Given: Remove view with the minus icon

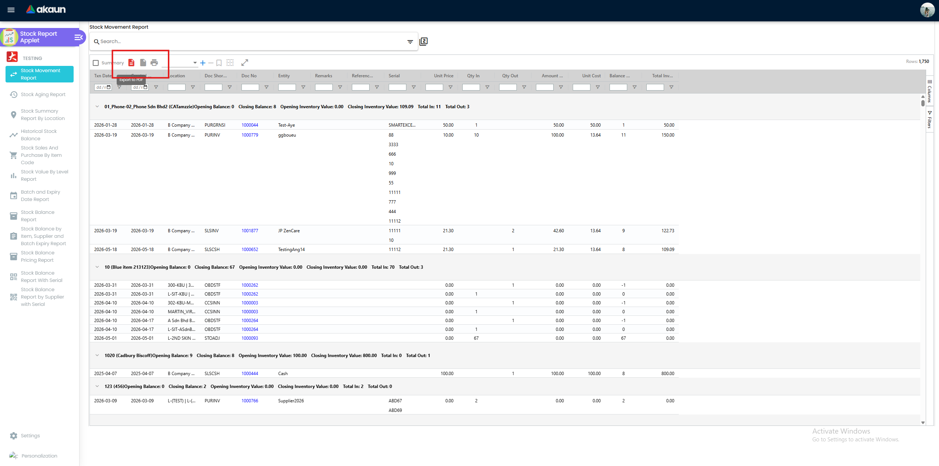Looking at the screenshot, I should click(211, 63).
